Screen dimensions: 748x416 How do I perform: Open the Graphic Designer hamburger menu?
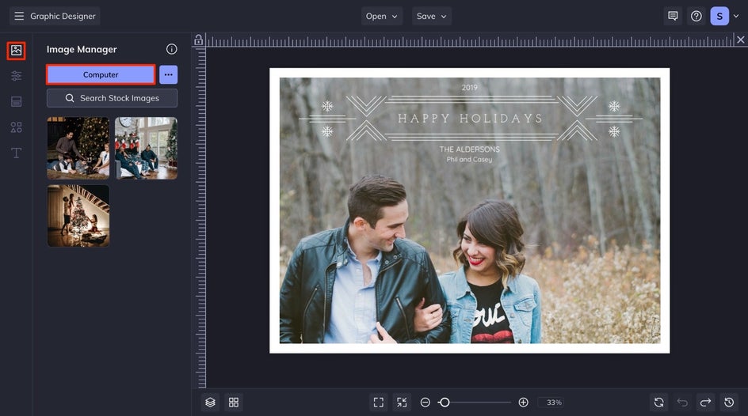point(19,16)
